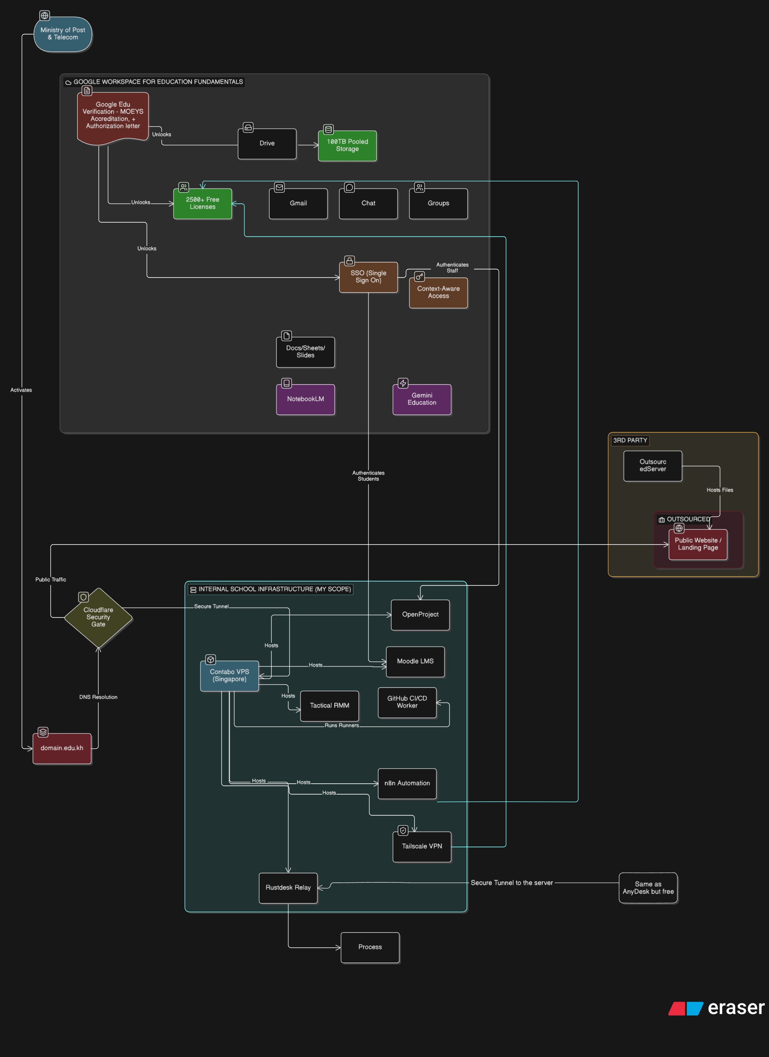769x1057 pixels.
Task: Click the notebook icon on NotebookLM node
Action: click(286, 383)
